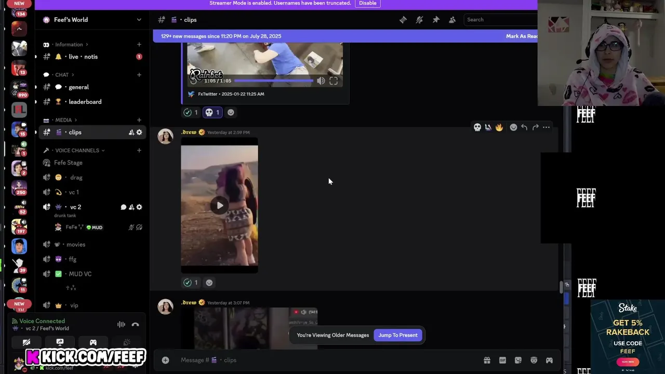Open clips channel settings gear

(139, 132)
